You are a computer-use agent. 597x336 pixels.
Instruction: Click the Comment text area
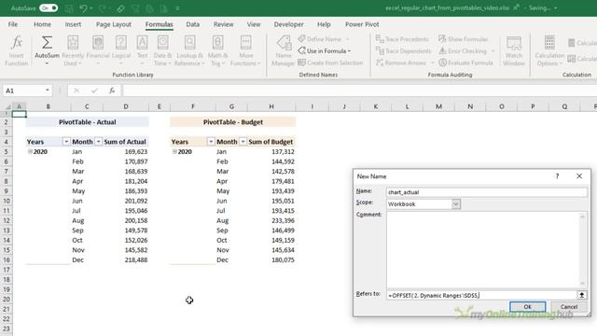click(482, 250)
